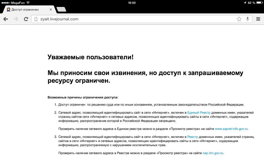Tap the Wi-Fi icon in the status bar
Screen dimensions: 264x166
[x=28, y=3]
